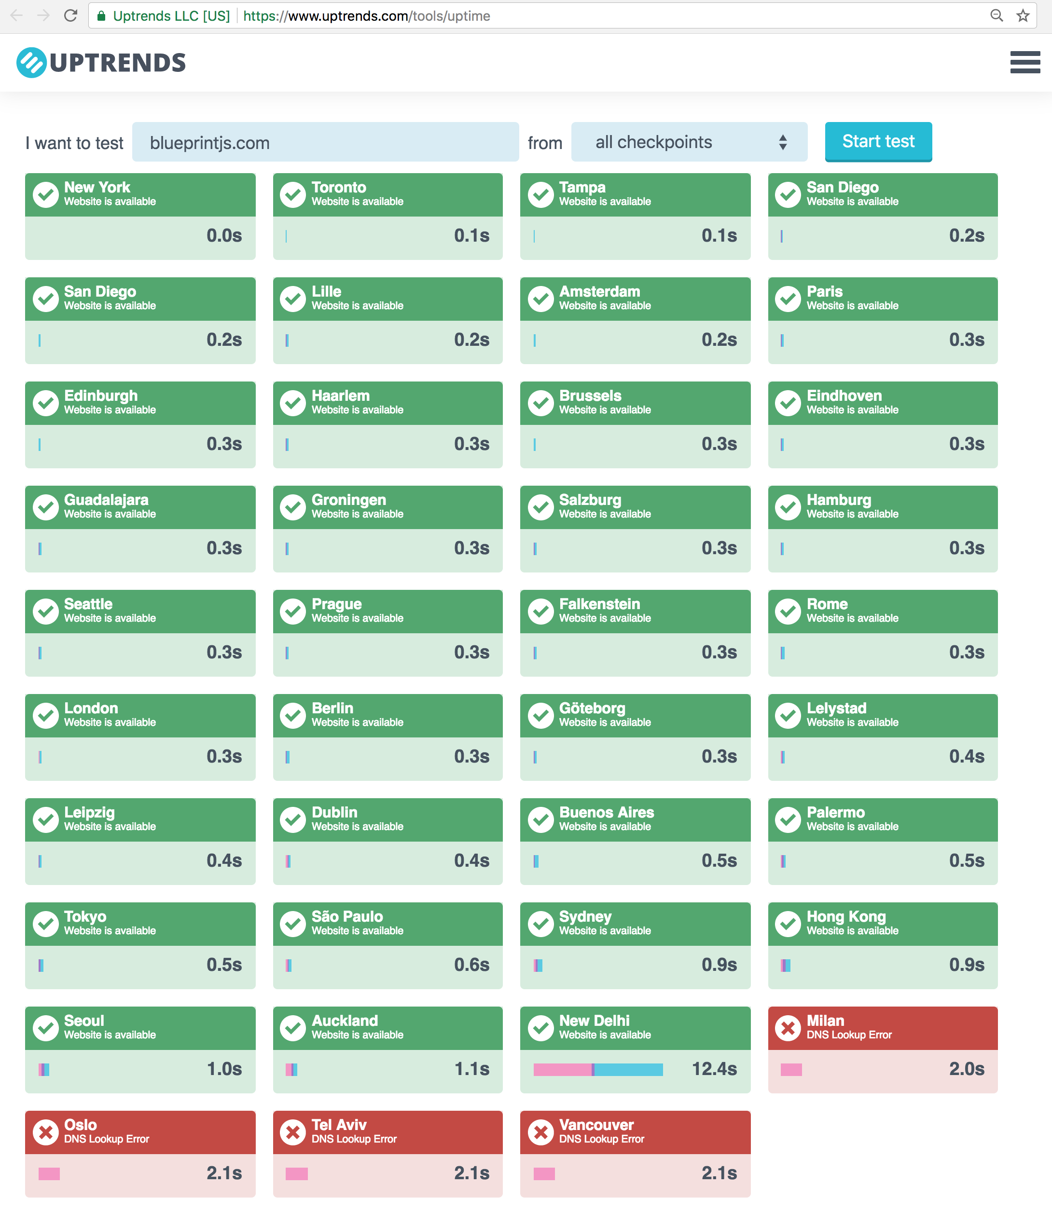
Task: Click the Vancouver DNS error icon
Action: (540, 1132)
